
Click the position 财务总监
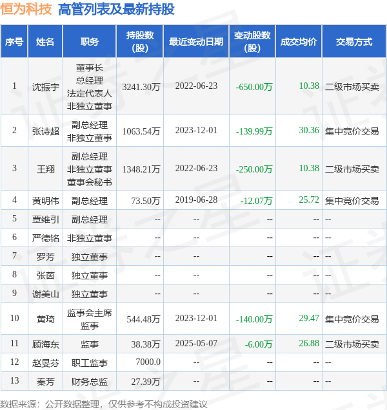click(x=90, y=382)
